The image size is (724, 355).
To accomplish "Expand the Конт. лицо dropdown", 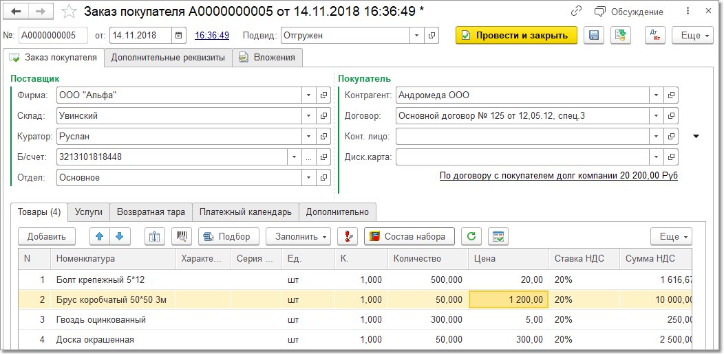I will click(x=656, y=136).
